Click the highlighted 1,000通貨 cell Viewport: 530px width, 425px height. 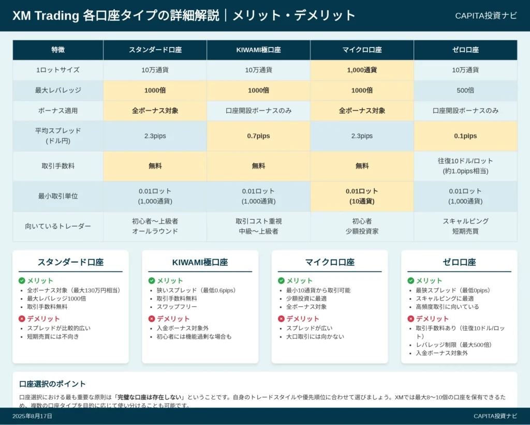(x=362, y=70)
